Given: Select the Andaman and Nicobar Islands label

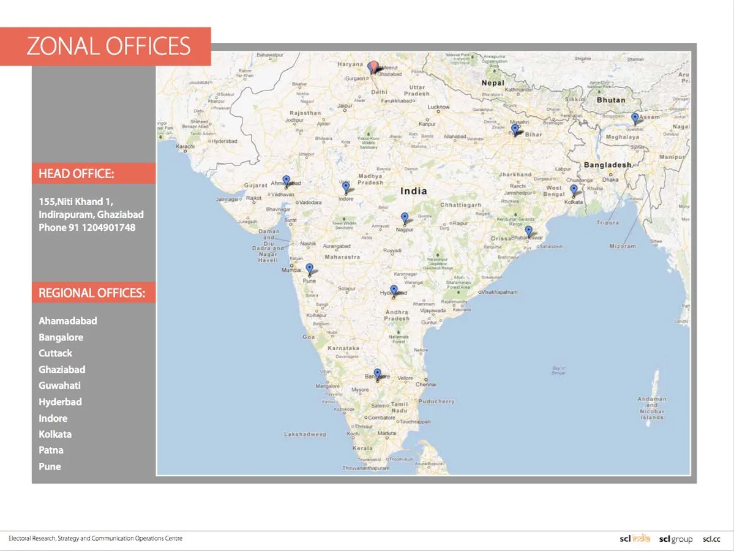Looking at the screenshot, I should coord(651,408).
